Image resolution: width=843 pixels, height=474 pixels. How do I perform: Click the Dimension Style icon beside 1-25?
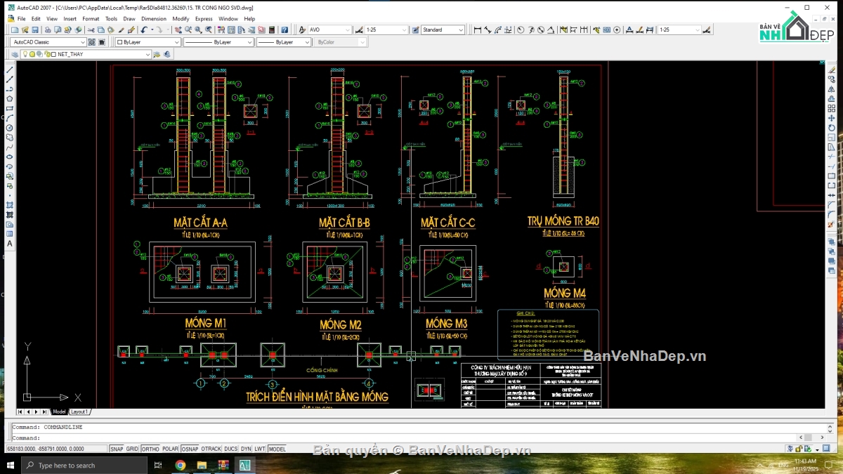coord(358,30)
